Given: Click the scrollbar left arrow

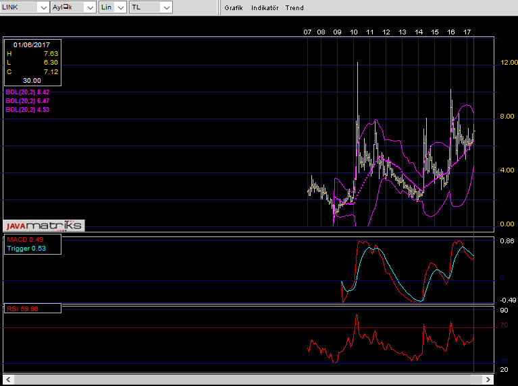Looking at the screenshot, I should tap(8, 379).
